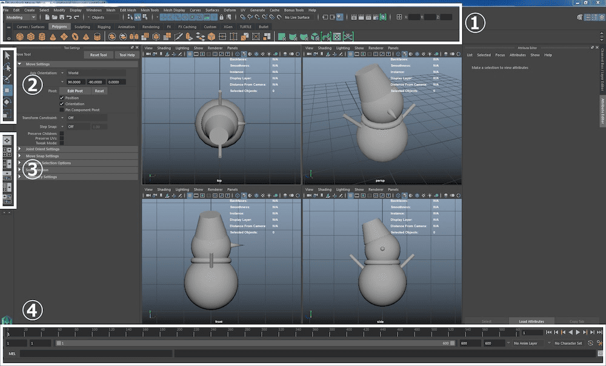Viewport: 606px width, 366px height.
Task: Switch to the Rendering shelf tab
Action: coord(151,27)
